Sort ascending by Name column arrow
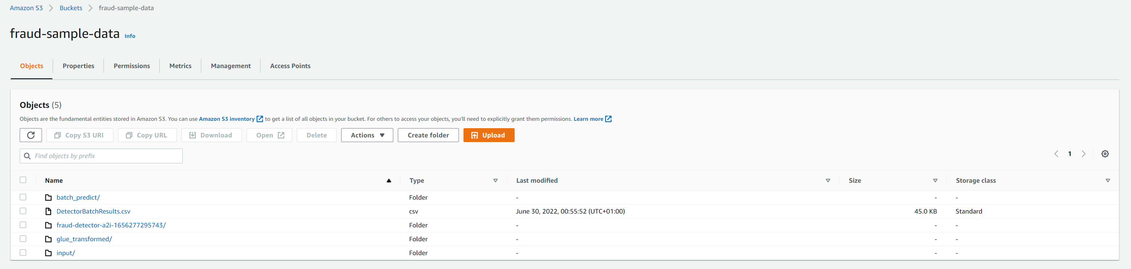Screen dimensions: 1131x269 (389, 181)
